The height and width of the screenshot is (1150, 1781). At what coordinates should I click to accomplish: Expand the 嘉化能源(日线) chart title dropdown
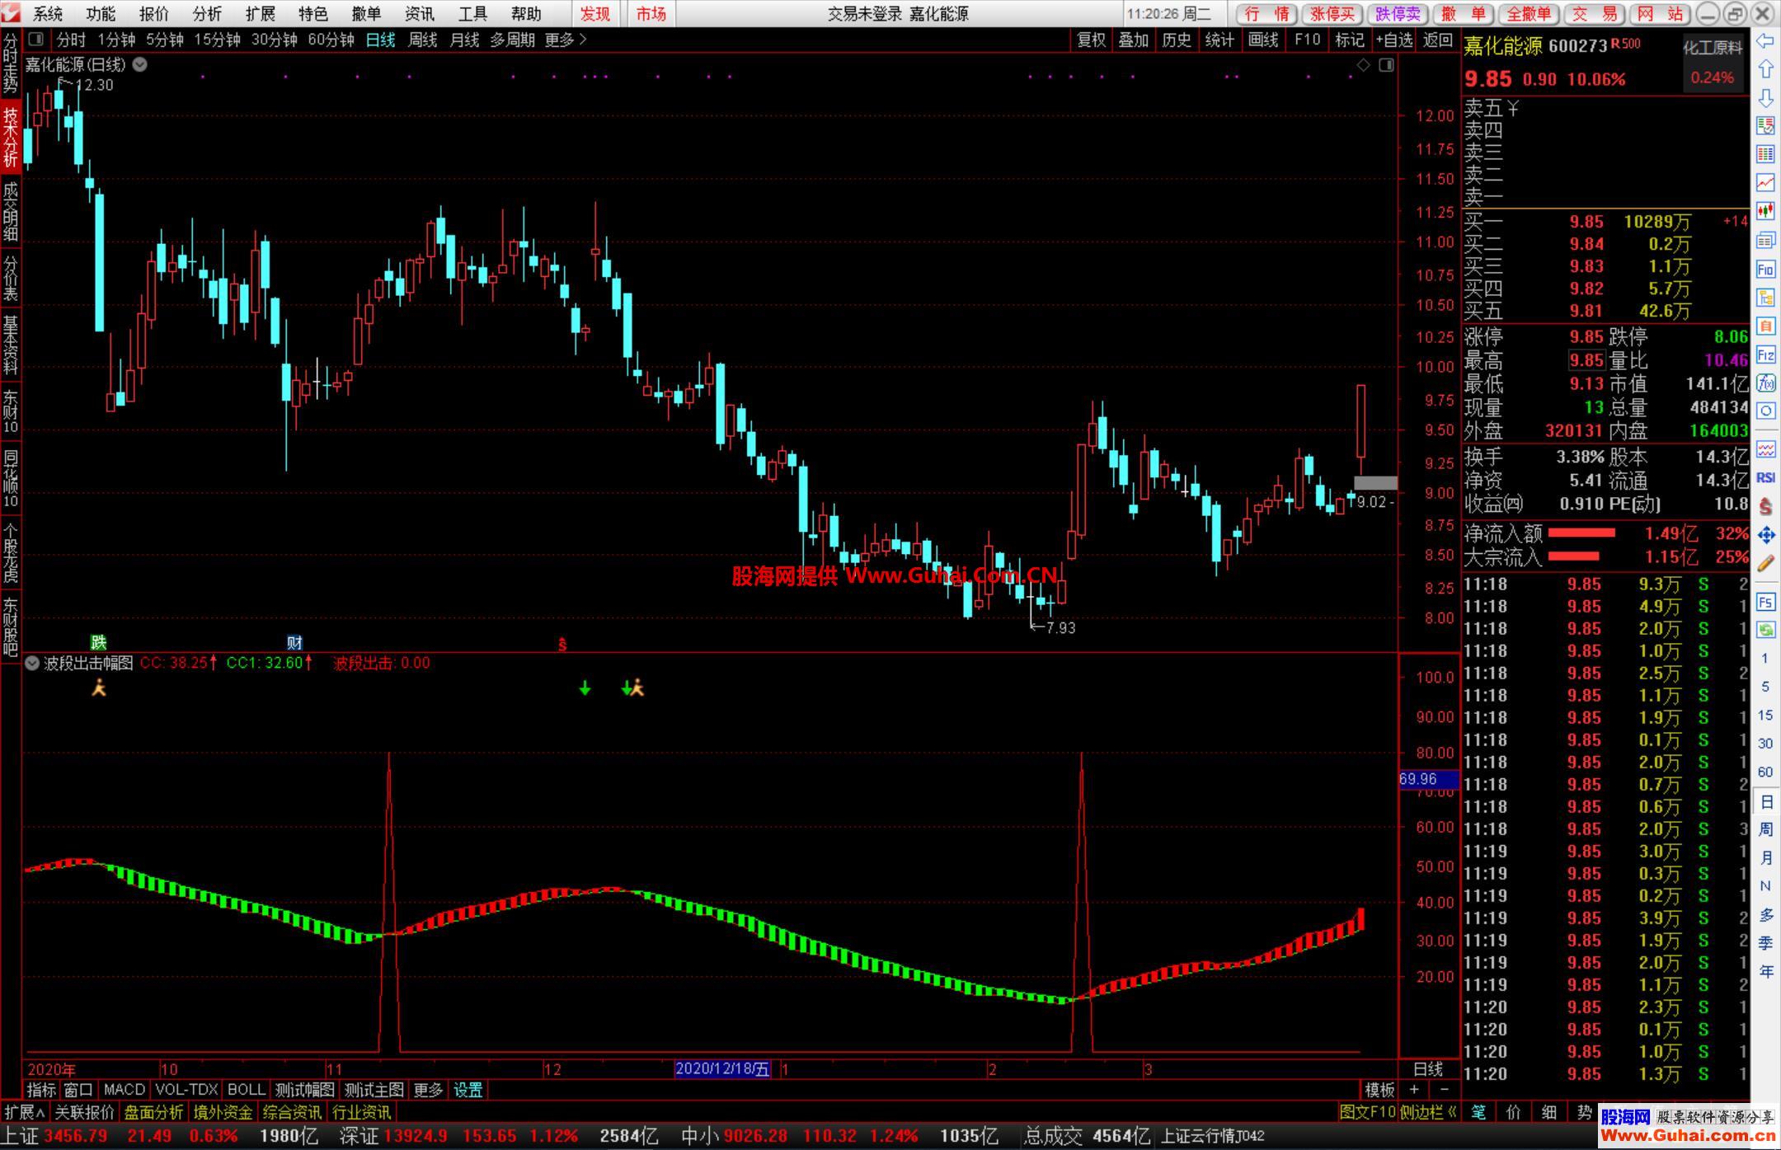pyautogui.click(x=140, y=64)
